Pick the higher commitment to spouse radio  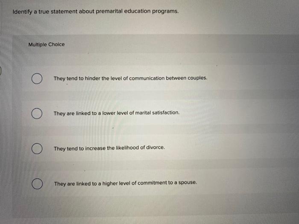coord(37,183)
